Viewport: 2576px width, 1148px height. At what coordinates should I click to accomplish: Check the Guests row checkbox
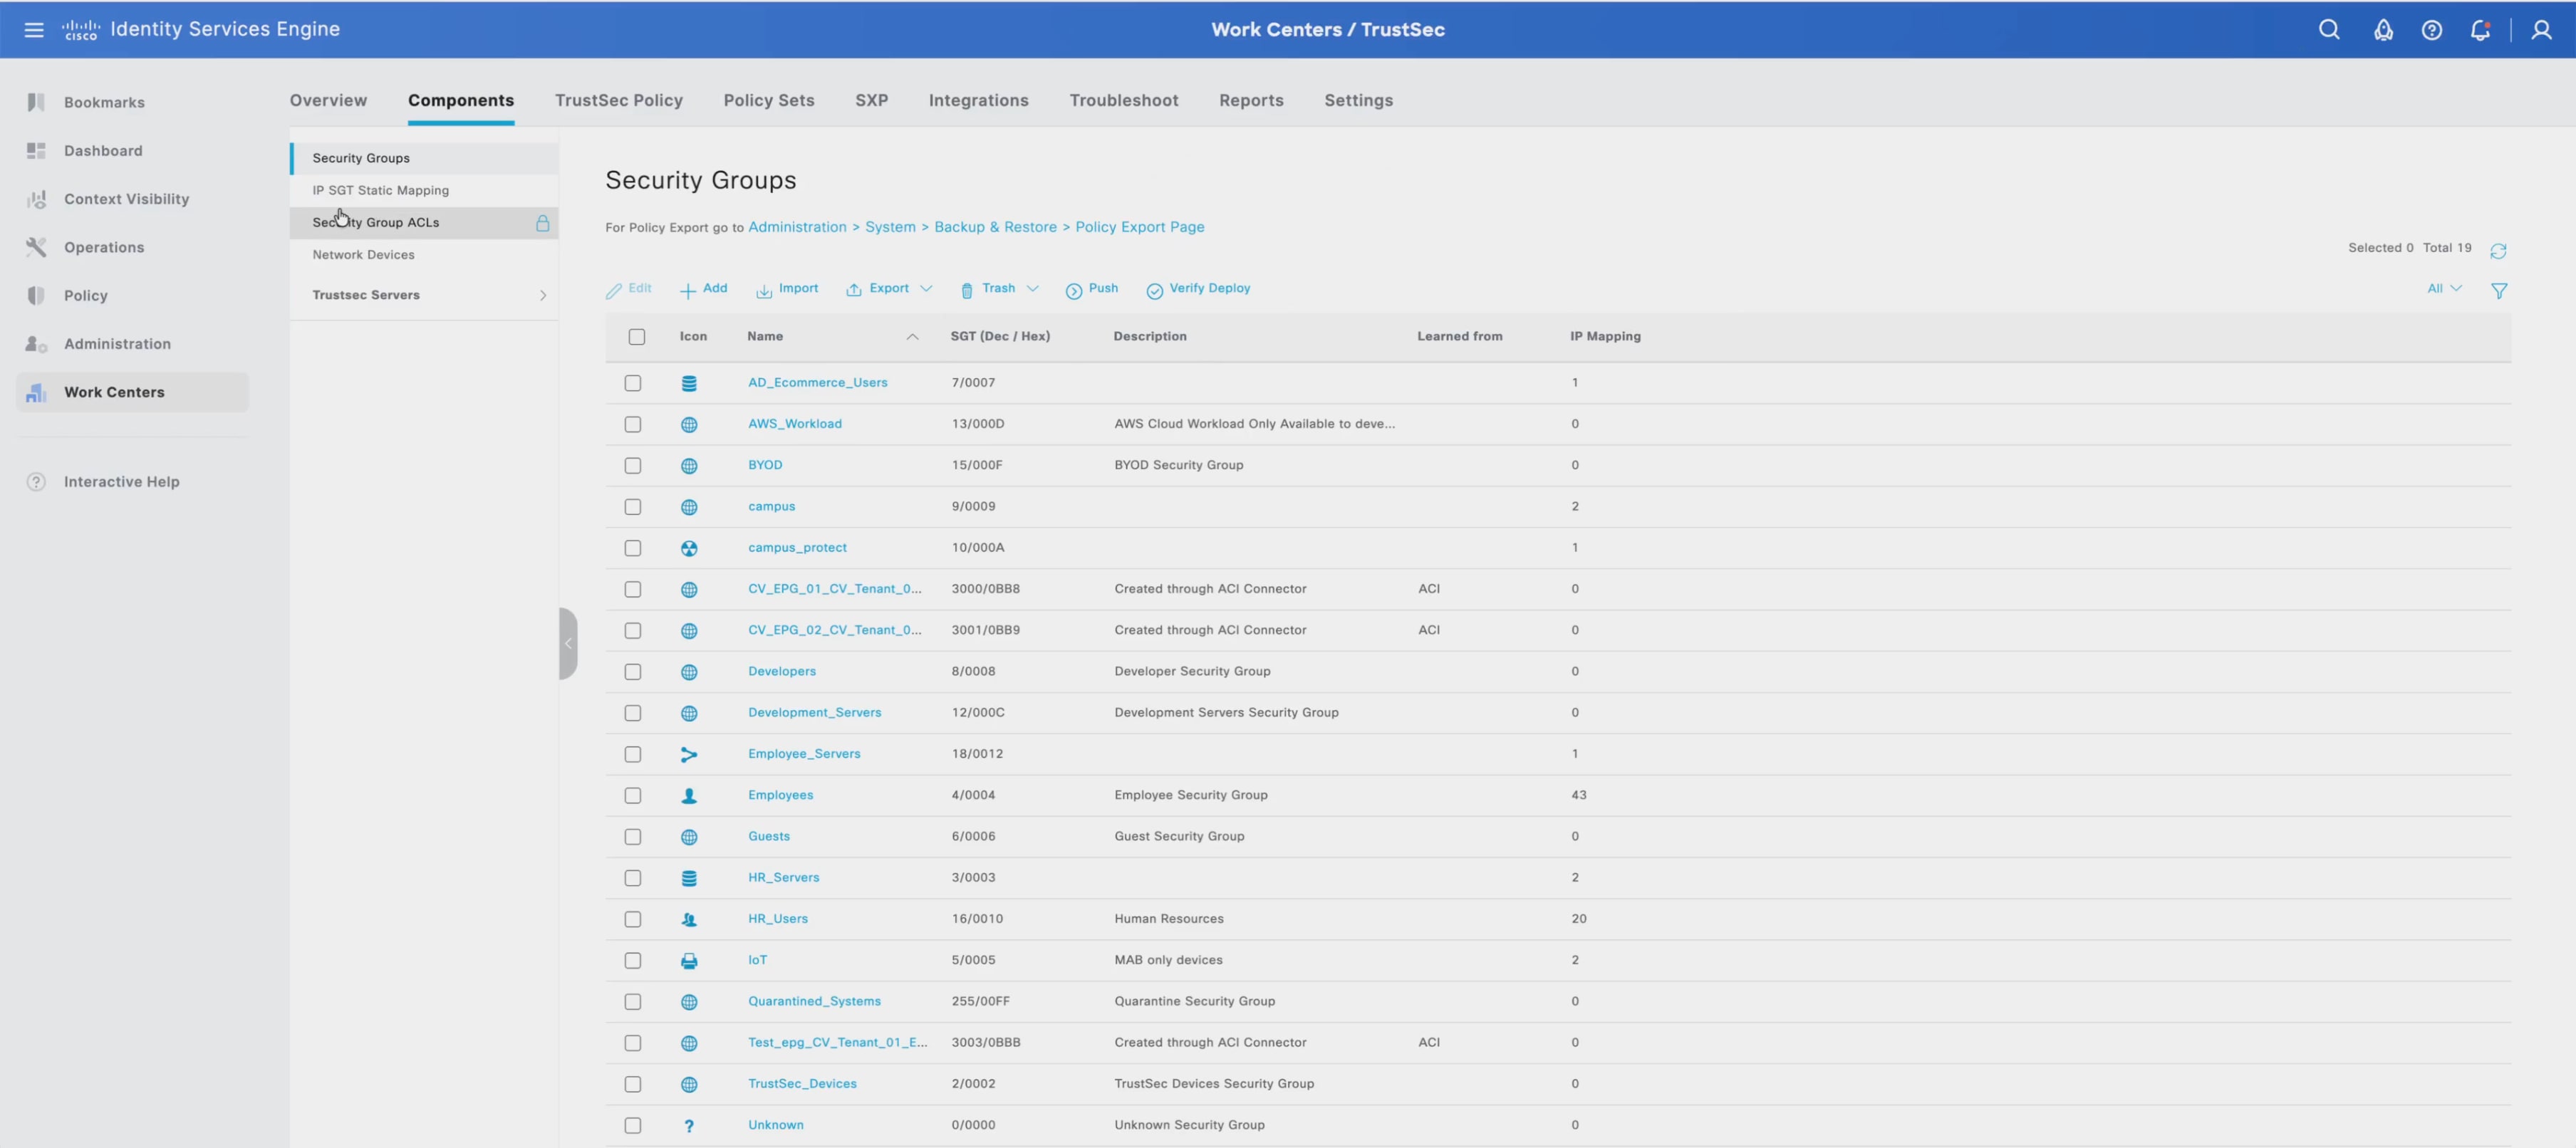pyautogui.click(x=633, y=836)
